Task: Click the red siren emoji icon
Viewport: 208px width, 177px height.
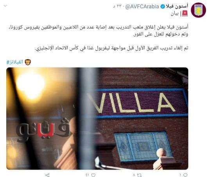Action: (x=185, y=13)
